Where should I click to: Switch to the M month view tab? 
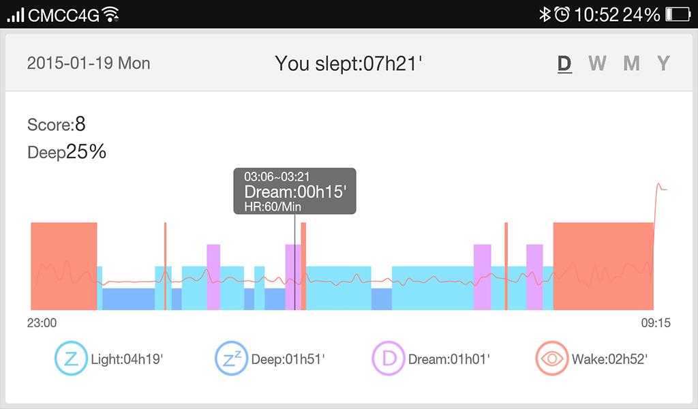(x=631, y=63)
